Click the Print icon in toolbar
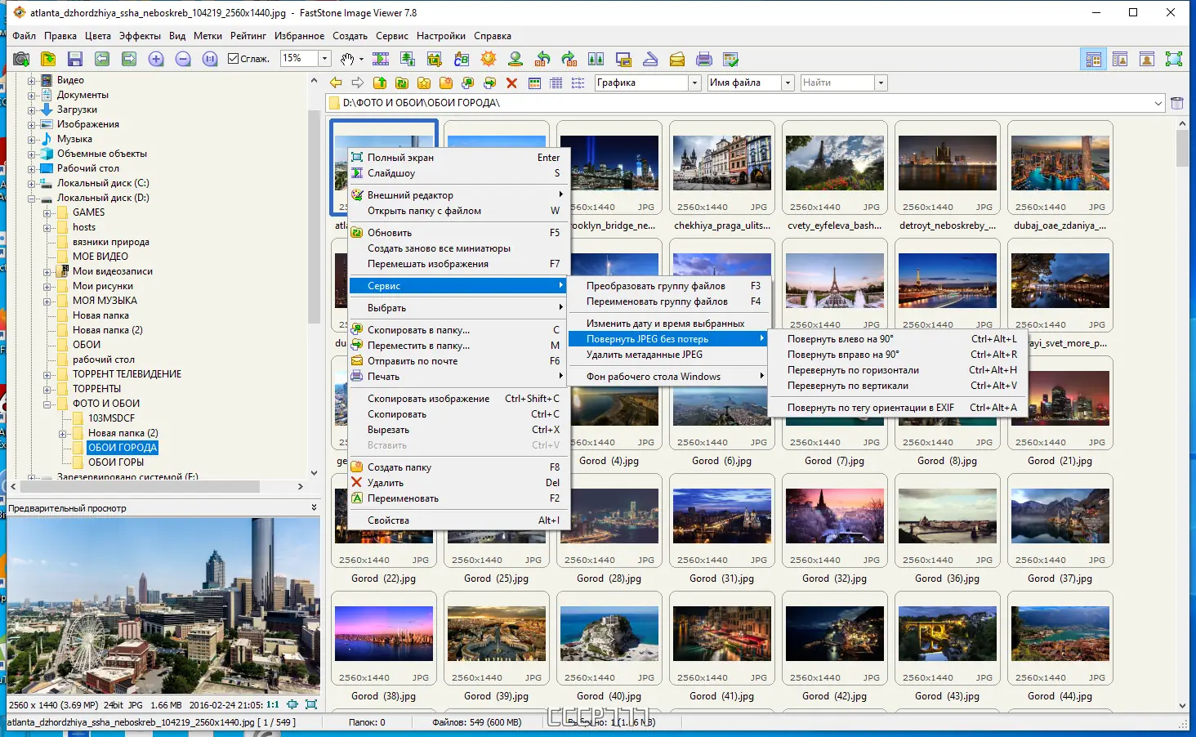The width and height of the screenshot is (1196, 737). point(703,59)
